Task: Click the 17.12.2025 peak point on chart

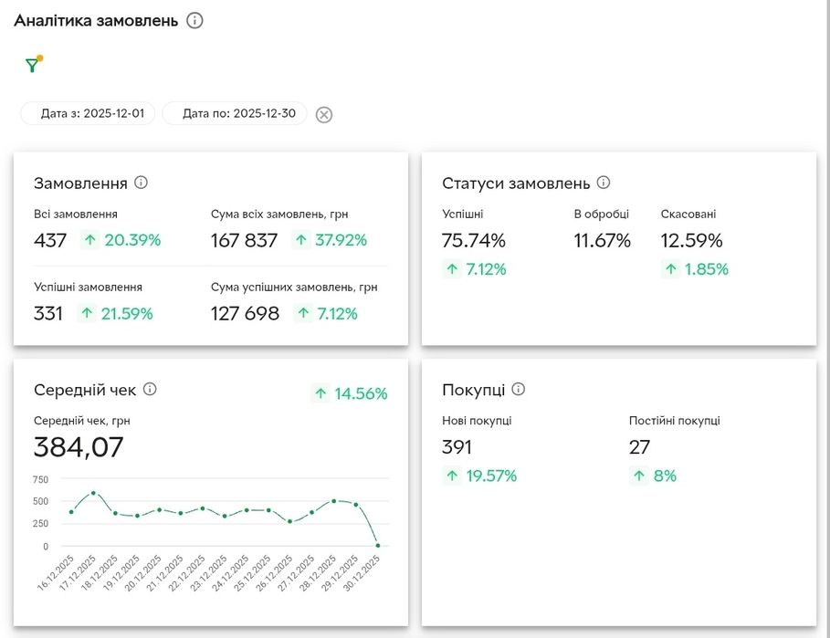Action: tap(93, 493)
